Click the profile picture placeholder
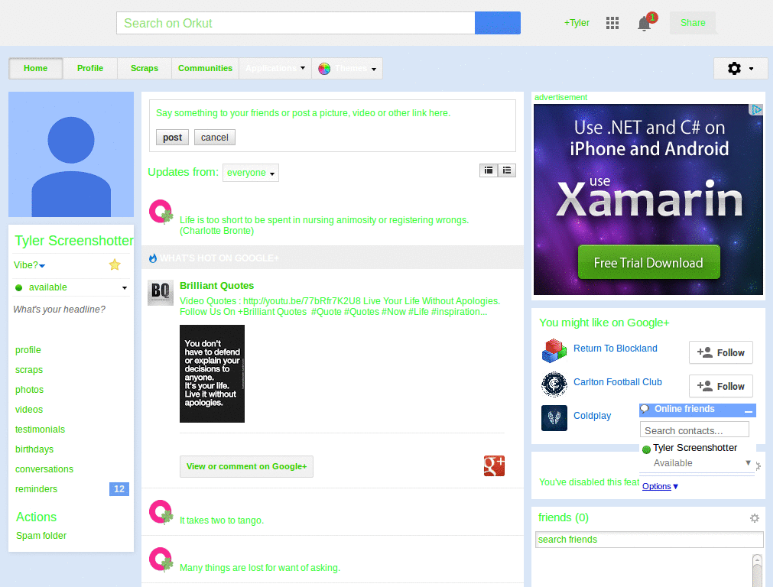783x587 pixels. 71,154
